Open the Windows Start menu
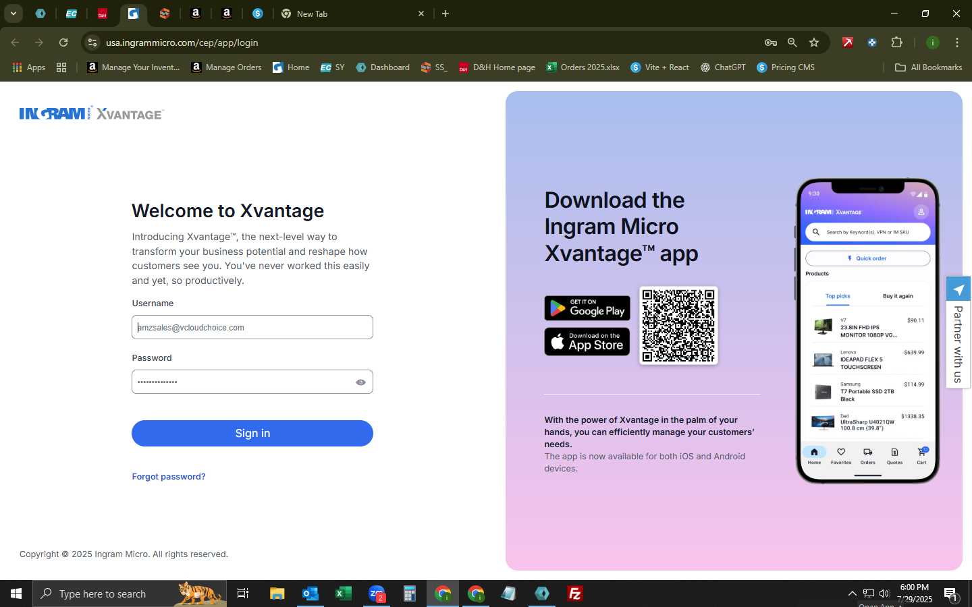Screen dimensions: 972x607 click(x=16, y=594)
